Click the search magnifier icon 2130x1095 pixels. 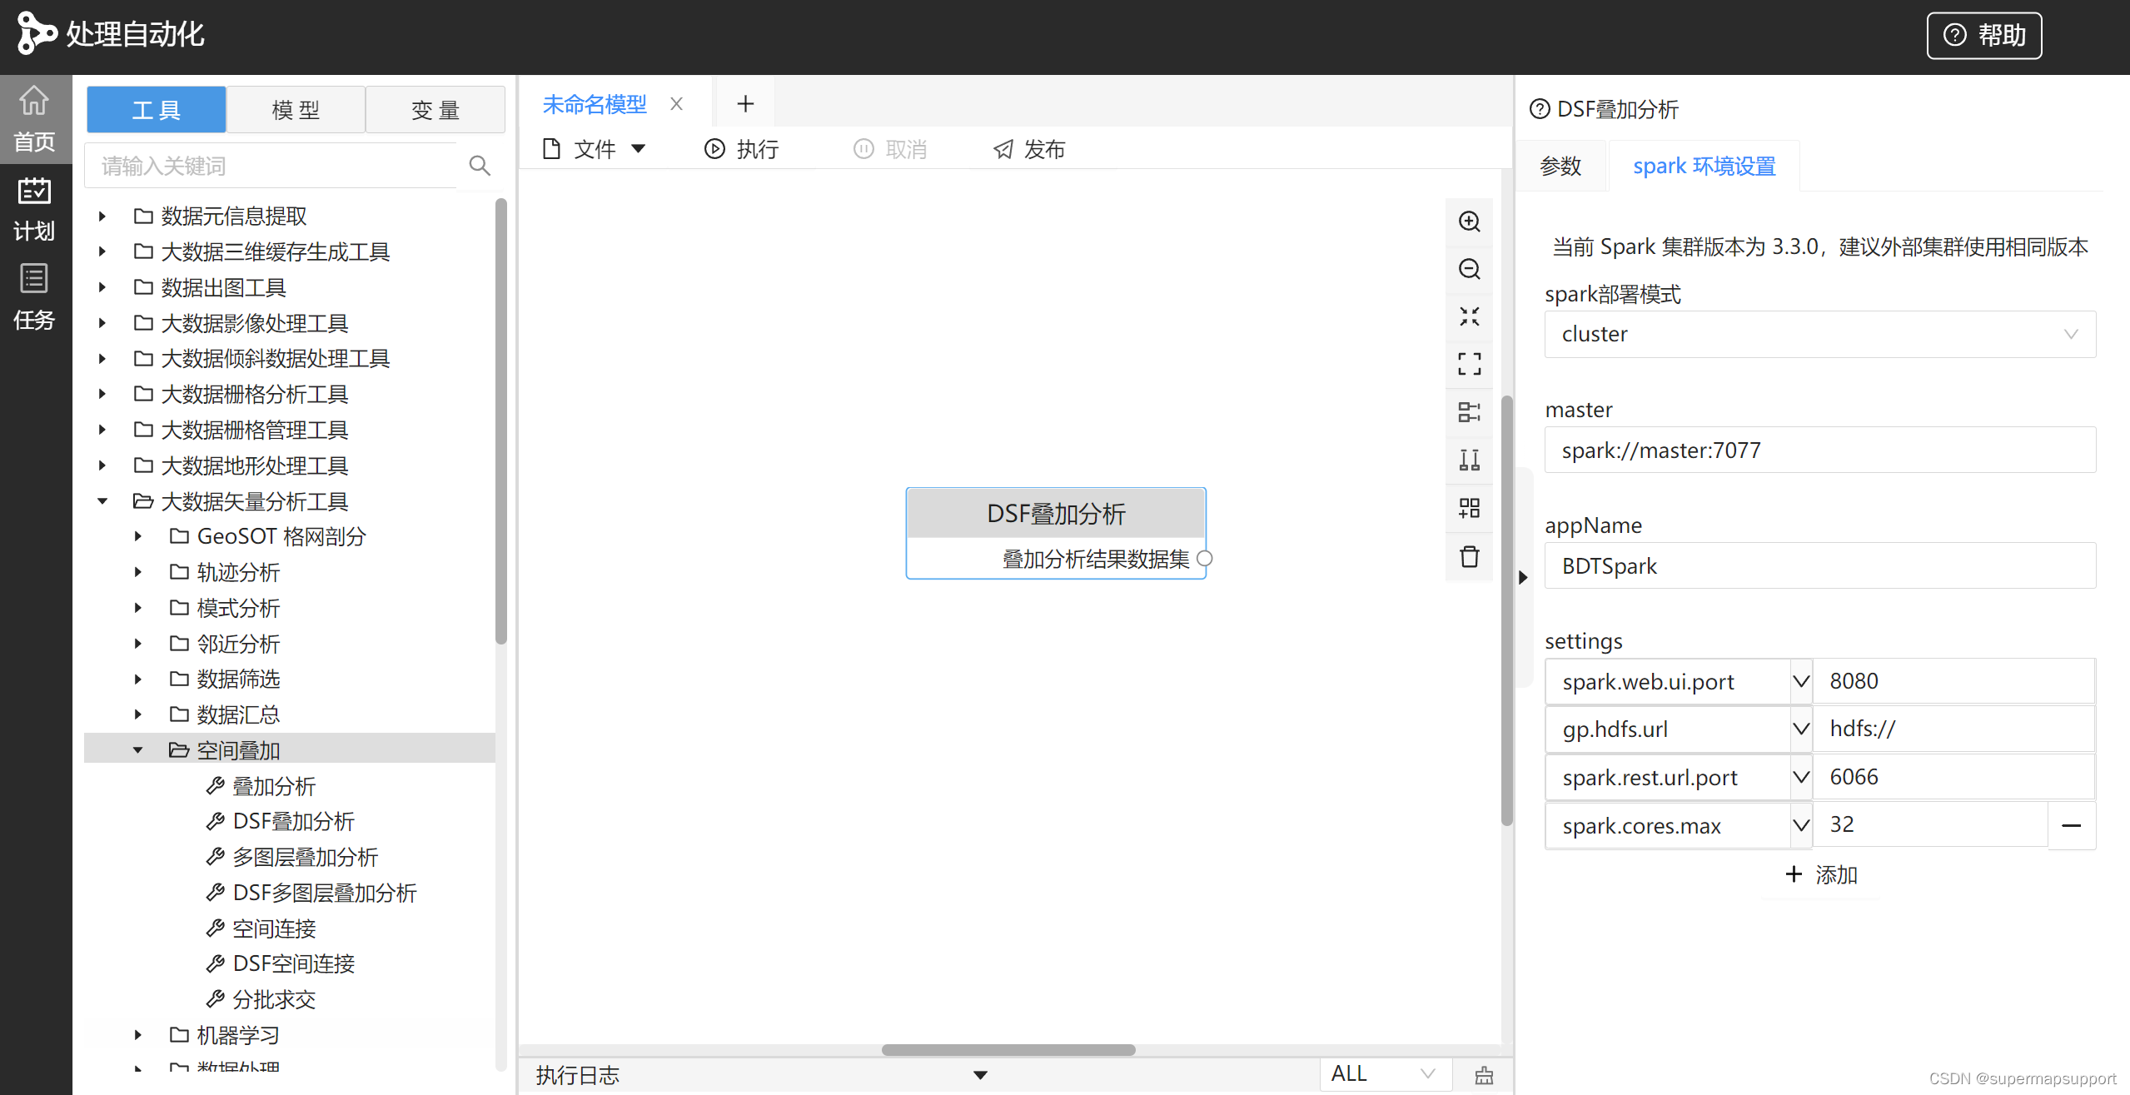pos(479,166)
